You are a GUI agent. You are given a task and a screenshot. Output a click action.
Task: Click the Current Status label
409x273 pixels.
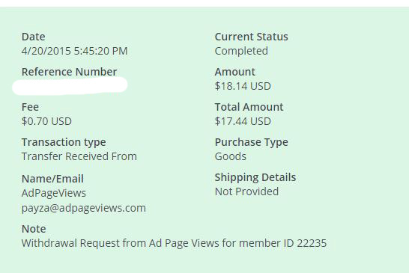pyautogui.click(x=252, y=37)
